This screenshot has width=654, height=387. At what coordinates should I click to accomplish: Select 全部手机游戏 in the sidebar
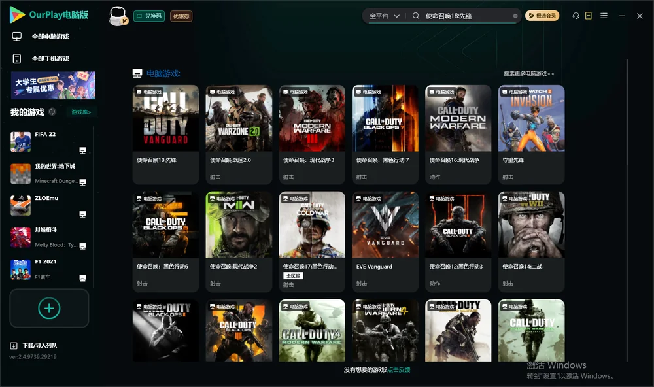[x=51, y=59]
